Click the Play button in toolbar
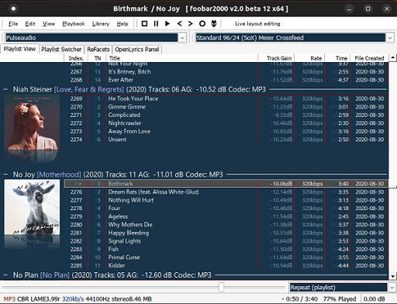397x304 pixels. (x=167, y=24)
